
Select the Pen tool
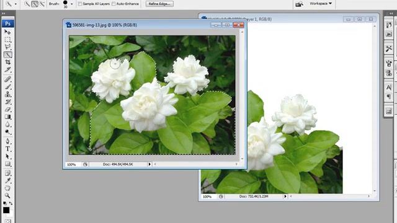click(7, 141)
